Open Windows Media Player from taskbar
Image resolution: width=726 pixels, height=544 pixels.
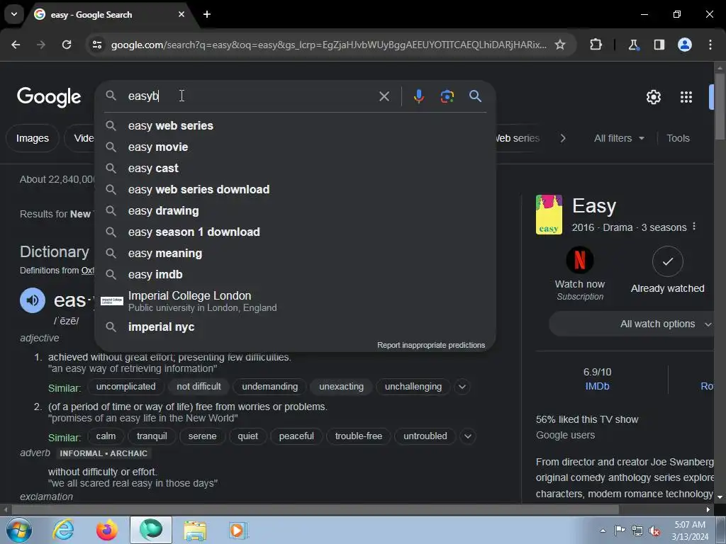[238, 530]
